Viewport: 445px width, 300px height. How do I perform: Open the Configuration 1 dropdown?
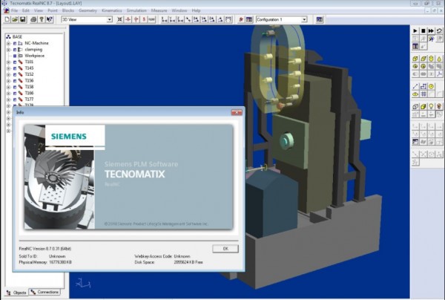point(304,19)
